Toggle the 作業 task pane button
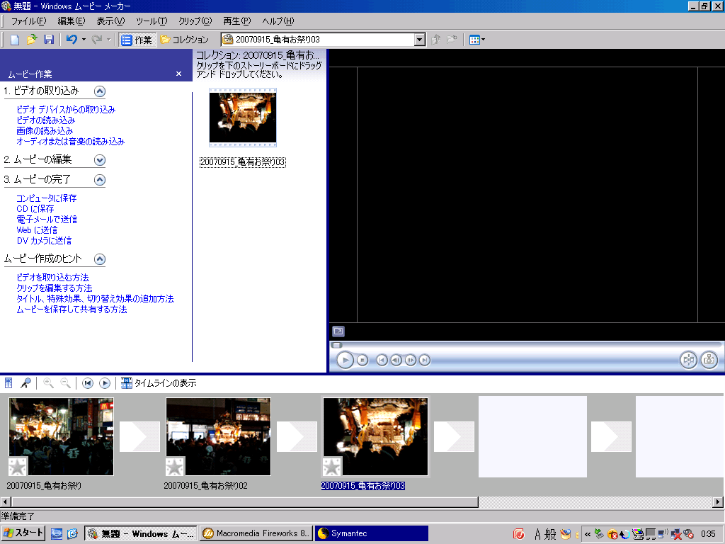 coord(137,40)
